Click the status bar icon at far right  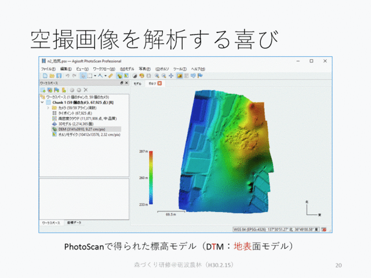coord(324,229)
